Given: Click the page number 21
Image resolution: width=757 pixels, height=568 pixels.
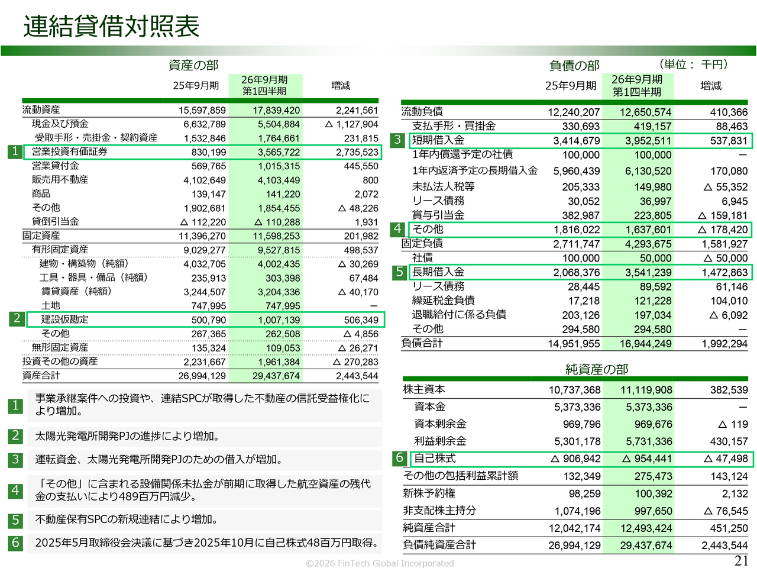Looking at the screenshot, I should click(741, 560).
